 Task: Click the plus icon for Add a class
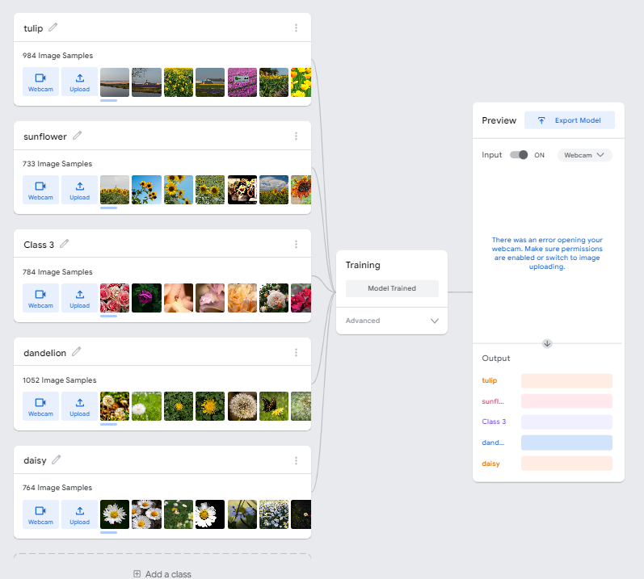point(137,573)
